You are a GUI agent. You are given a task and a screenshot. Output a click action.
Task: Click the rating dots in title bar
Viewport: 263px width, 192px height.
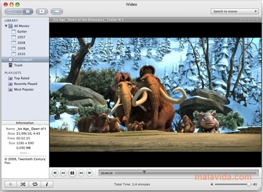[249, 20]
